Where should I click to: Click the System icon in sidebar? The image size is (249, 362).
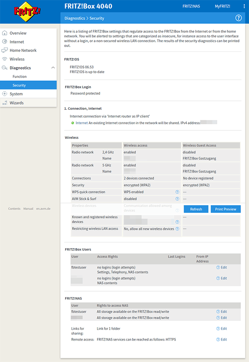coord(4,94)
